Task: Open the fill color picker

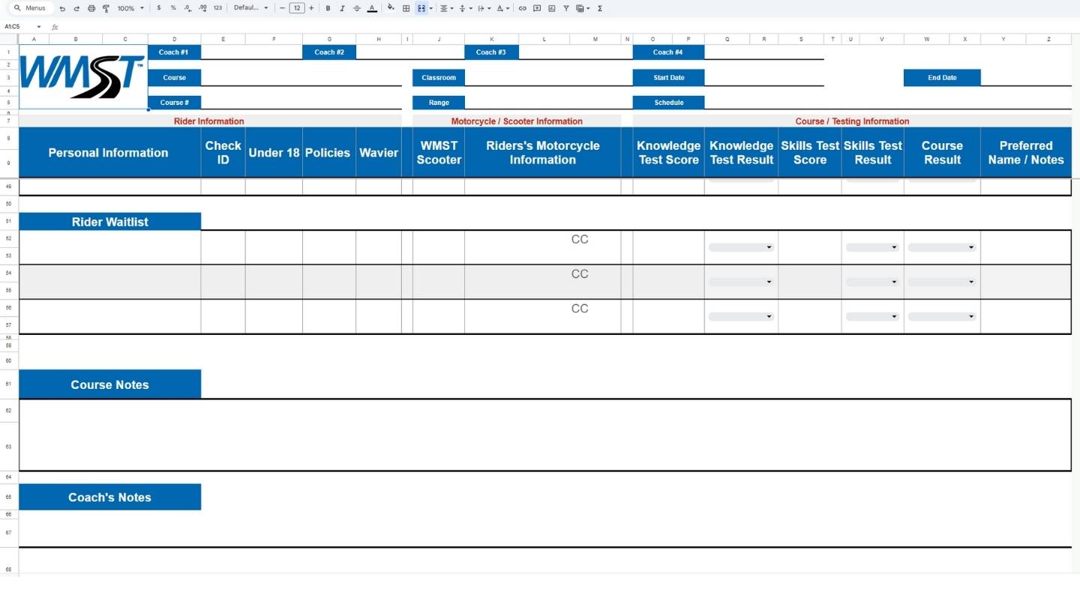Action: pos(390,8)
